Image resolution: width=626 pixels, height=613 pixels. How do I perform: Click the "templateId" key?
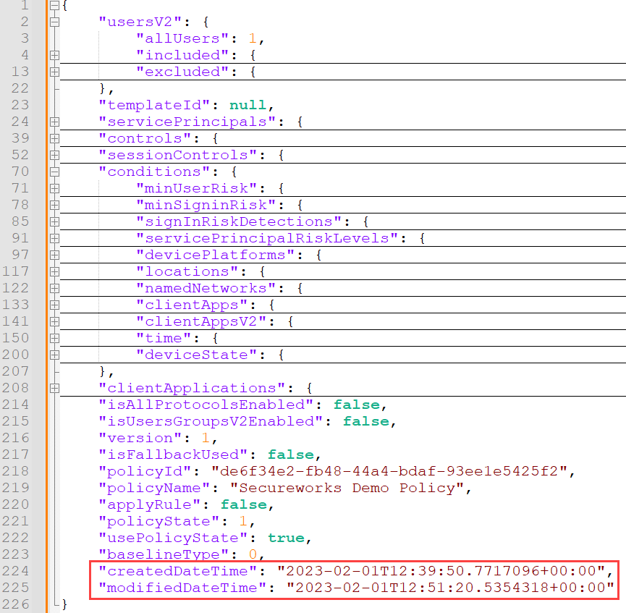pyautogui.click(x=154, y=105)
